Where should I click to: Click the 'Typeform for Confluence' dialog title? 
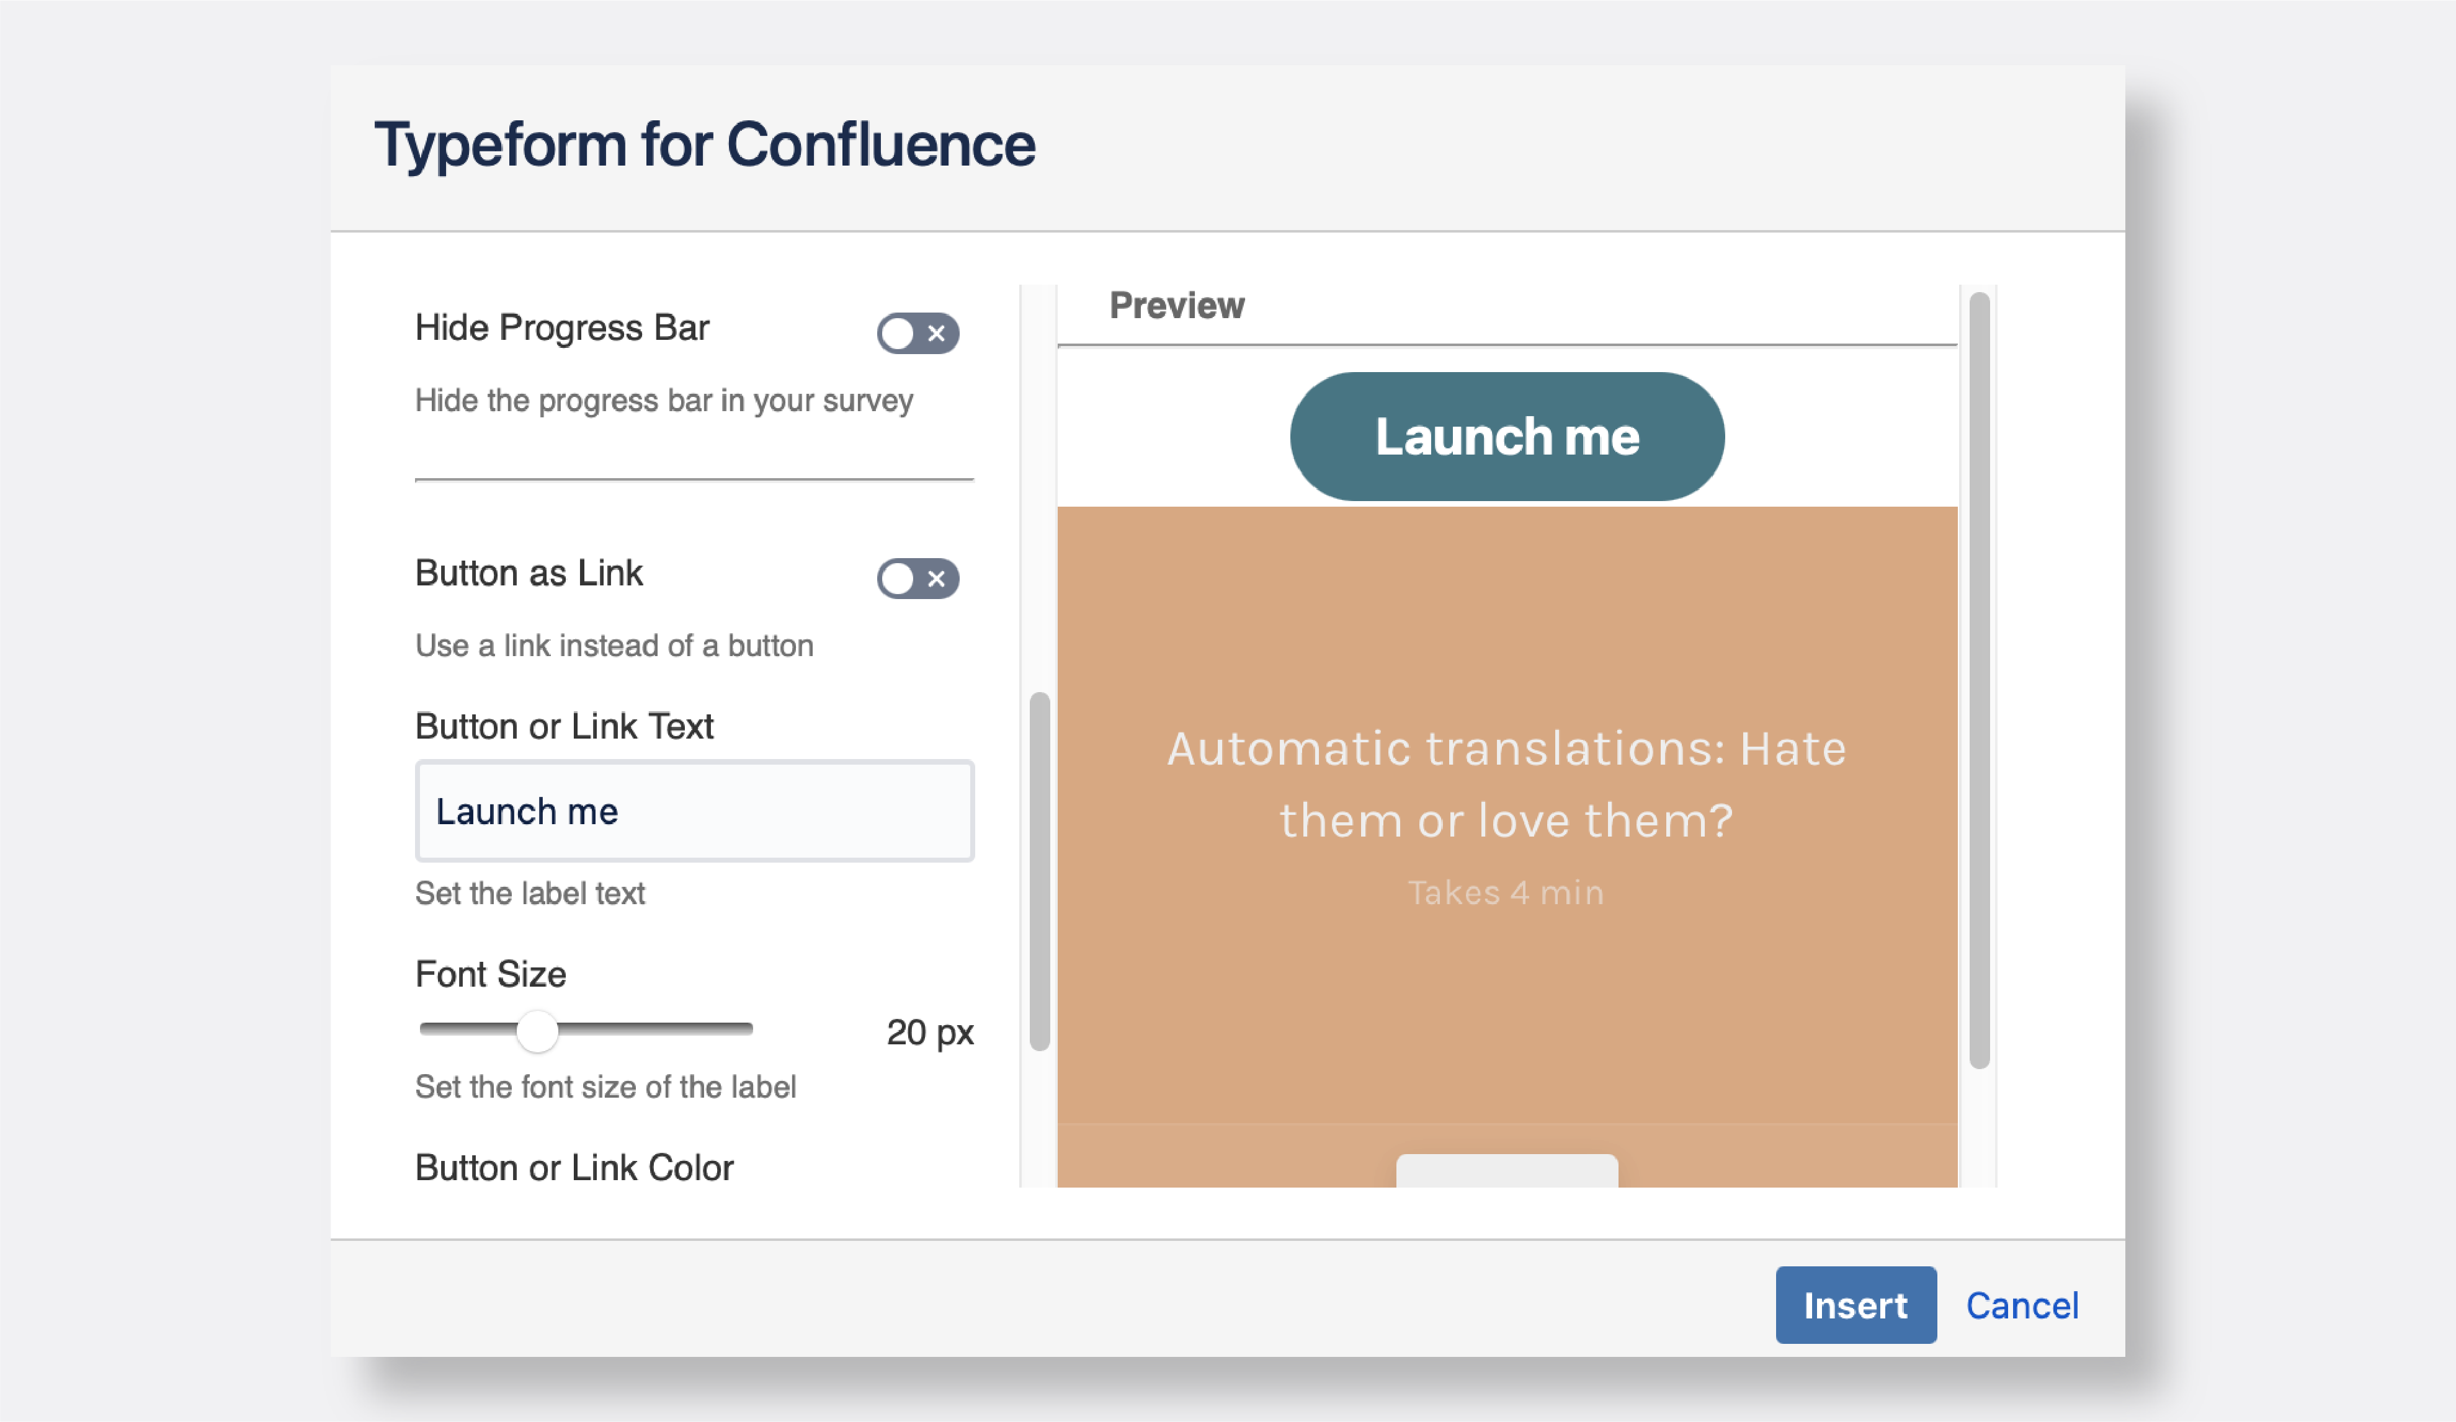click(705, 145)
